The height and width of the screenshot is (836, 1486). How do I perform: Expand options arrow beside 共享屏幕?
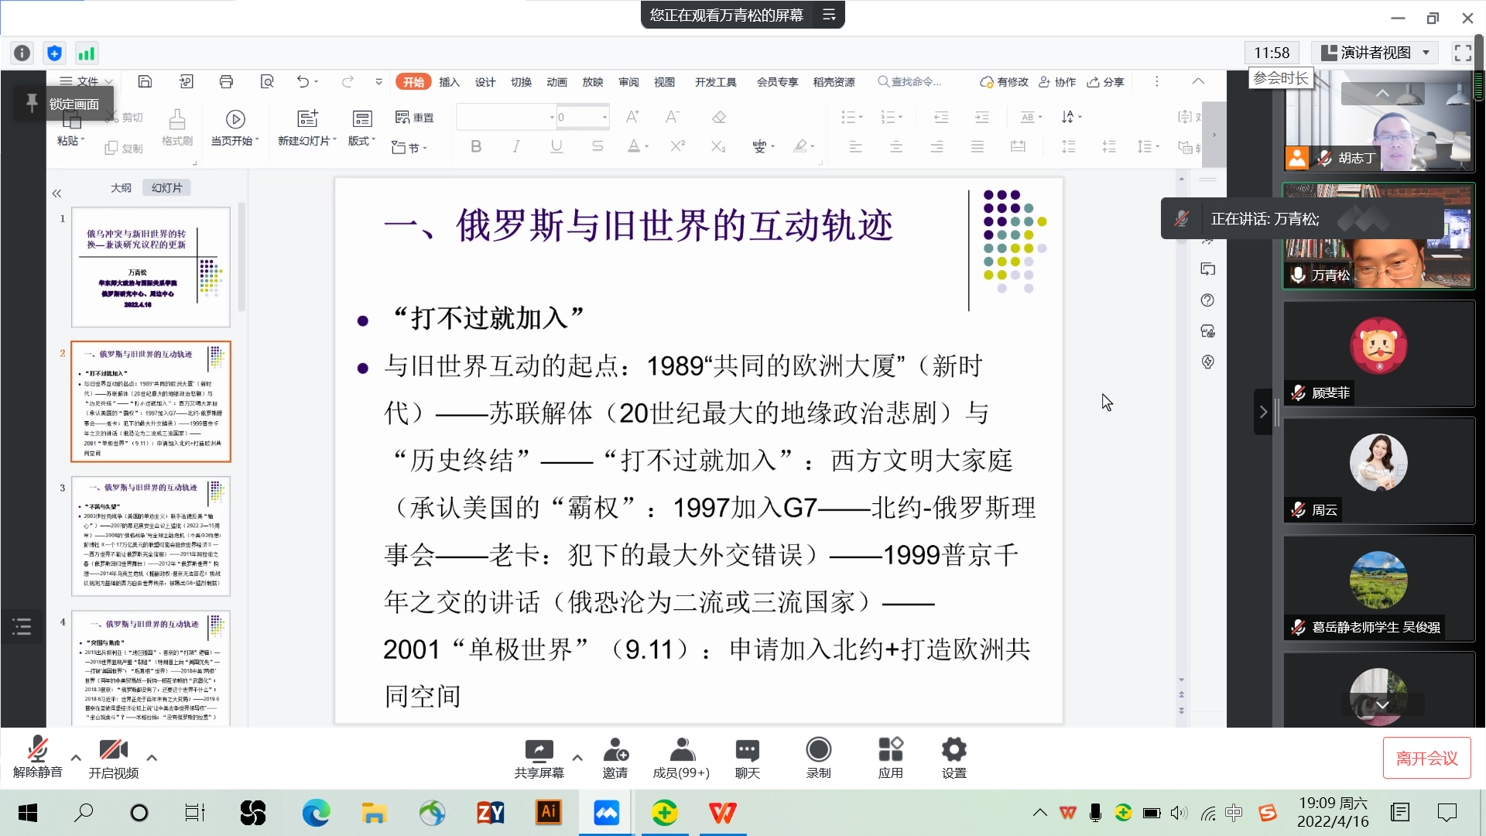click(577, 758)
